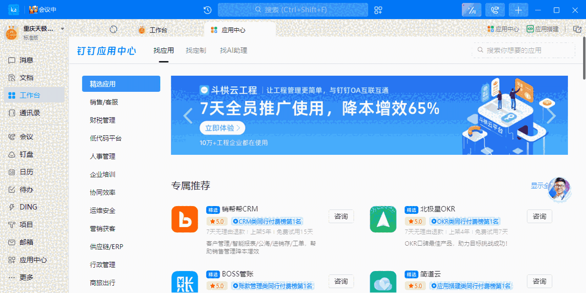Open 消息 (Messages) from the left sidebar

pyautogui.click(x=27, y=60)
